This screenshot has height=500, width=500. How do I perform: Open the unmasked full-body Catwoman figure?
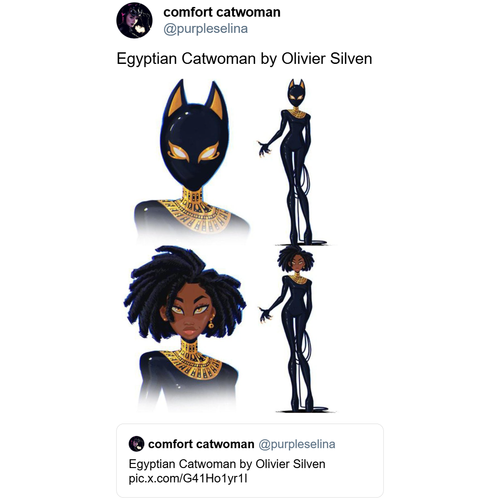[x=295, y=329]
